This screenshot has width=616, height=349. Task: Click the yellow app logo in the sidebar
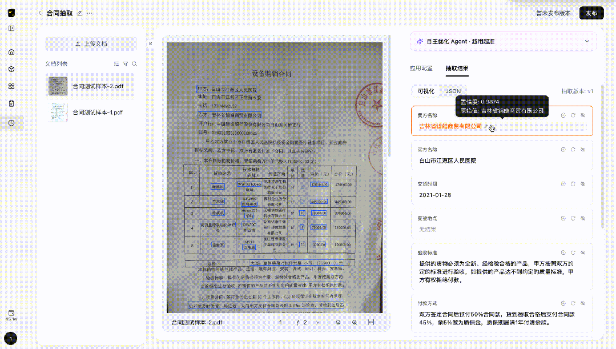pyautogui.click(x=11, y=13)
